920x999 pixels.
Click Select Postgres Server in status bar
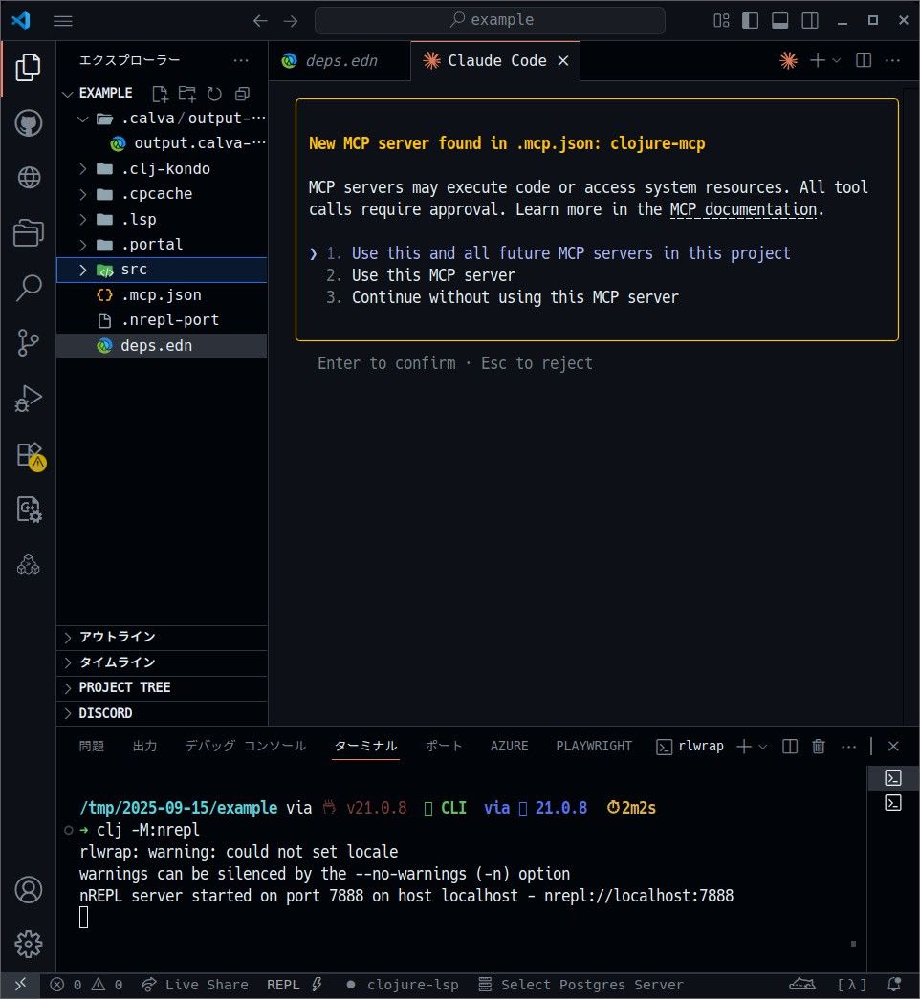[x=580, y=985]
